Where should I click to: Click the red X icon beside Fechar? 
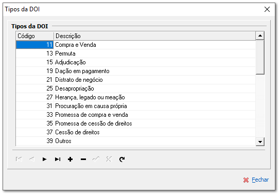point(246,180)
